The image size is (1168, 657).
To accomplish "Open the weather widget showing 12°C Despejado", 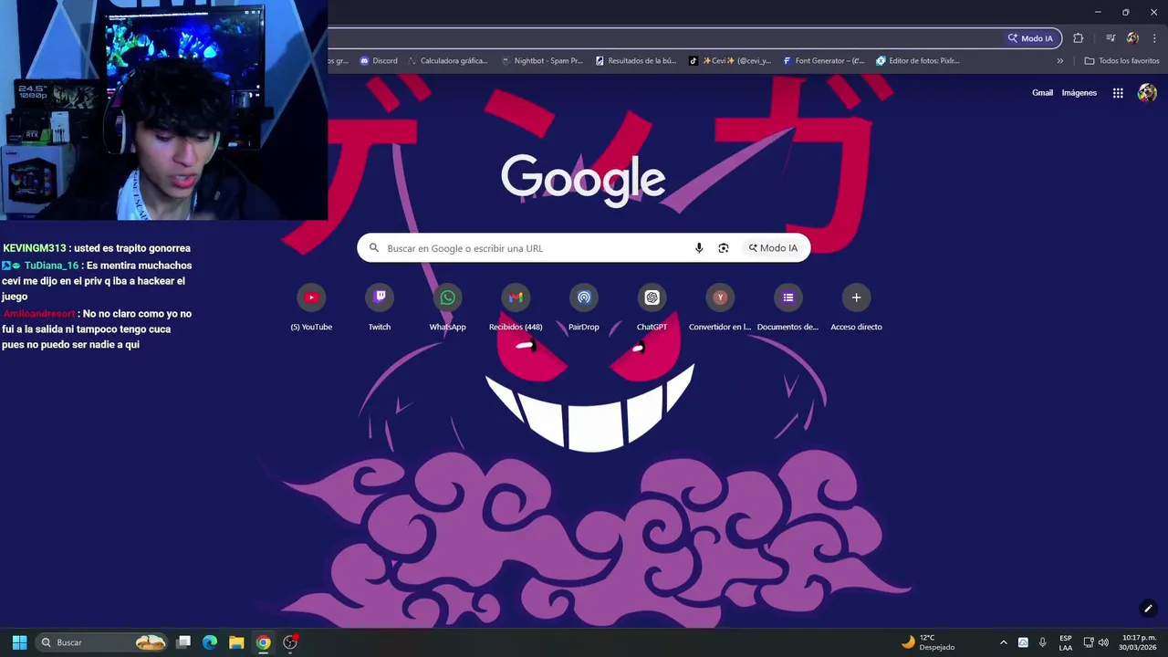I will coord(928,642).
